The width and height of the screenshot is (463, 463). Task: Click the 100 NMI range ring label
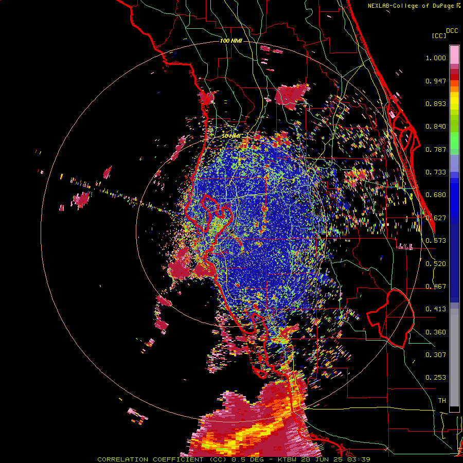click(x=231, y=41)
